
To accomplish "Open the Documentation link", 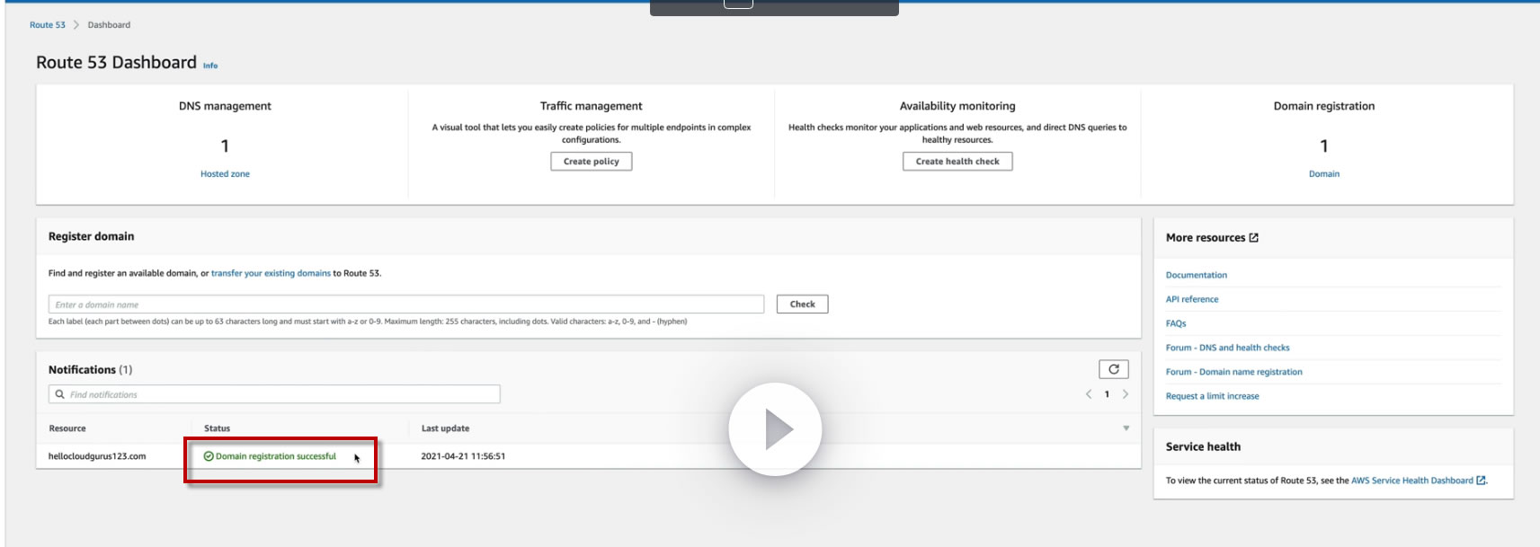I will 1196,275.
